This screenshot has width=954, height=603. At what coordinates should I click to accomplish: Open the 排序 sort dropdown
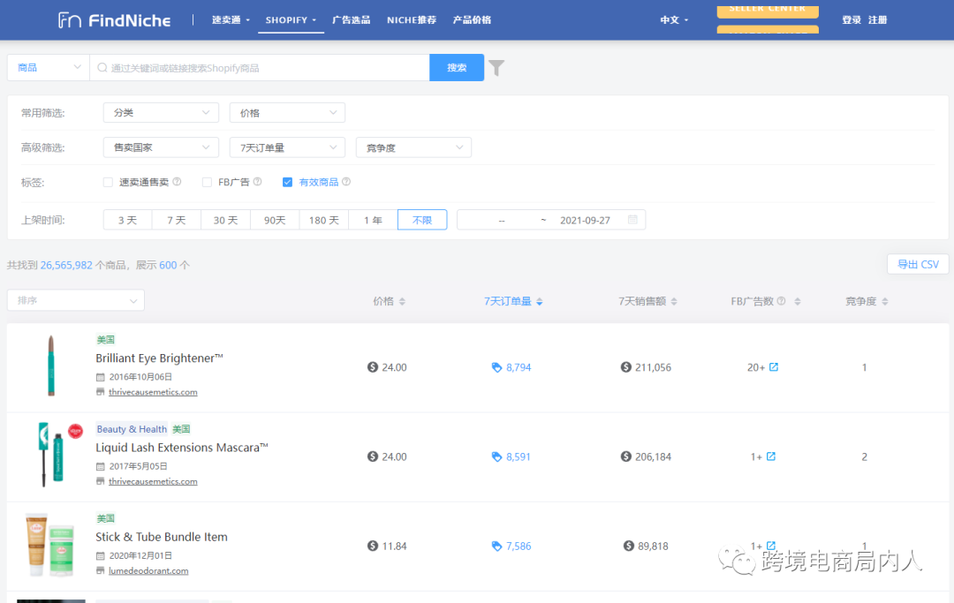pyautogui.click(x=75, y=301)
